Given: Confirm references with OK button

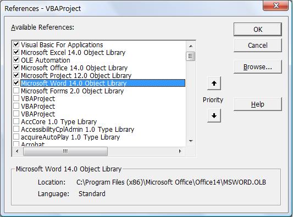Looking at the screenshot, I should pos(258,29).
